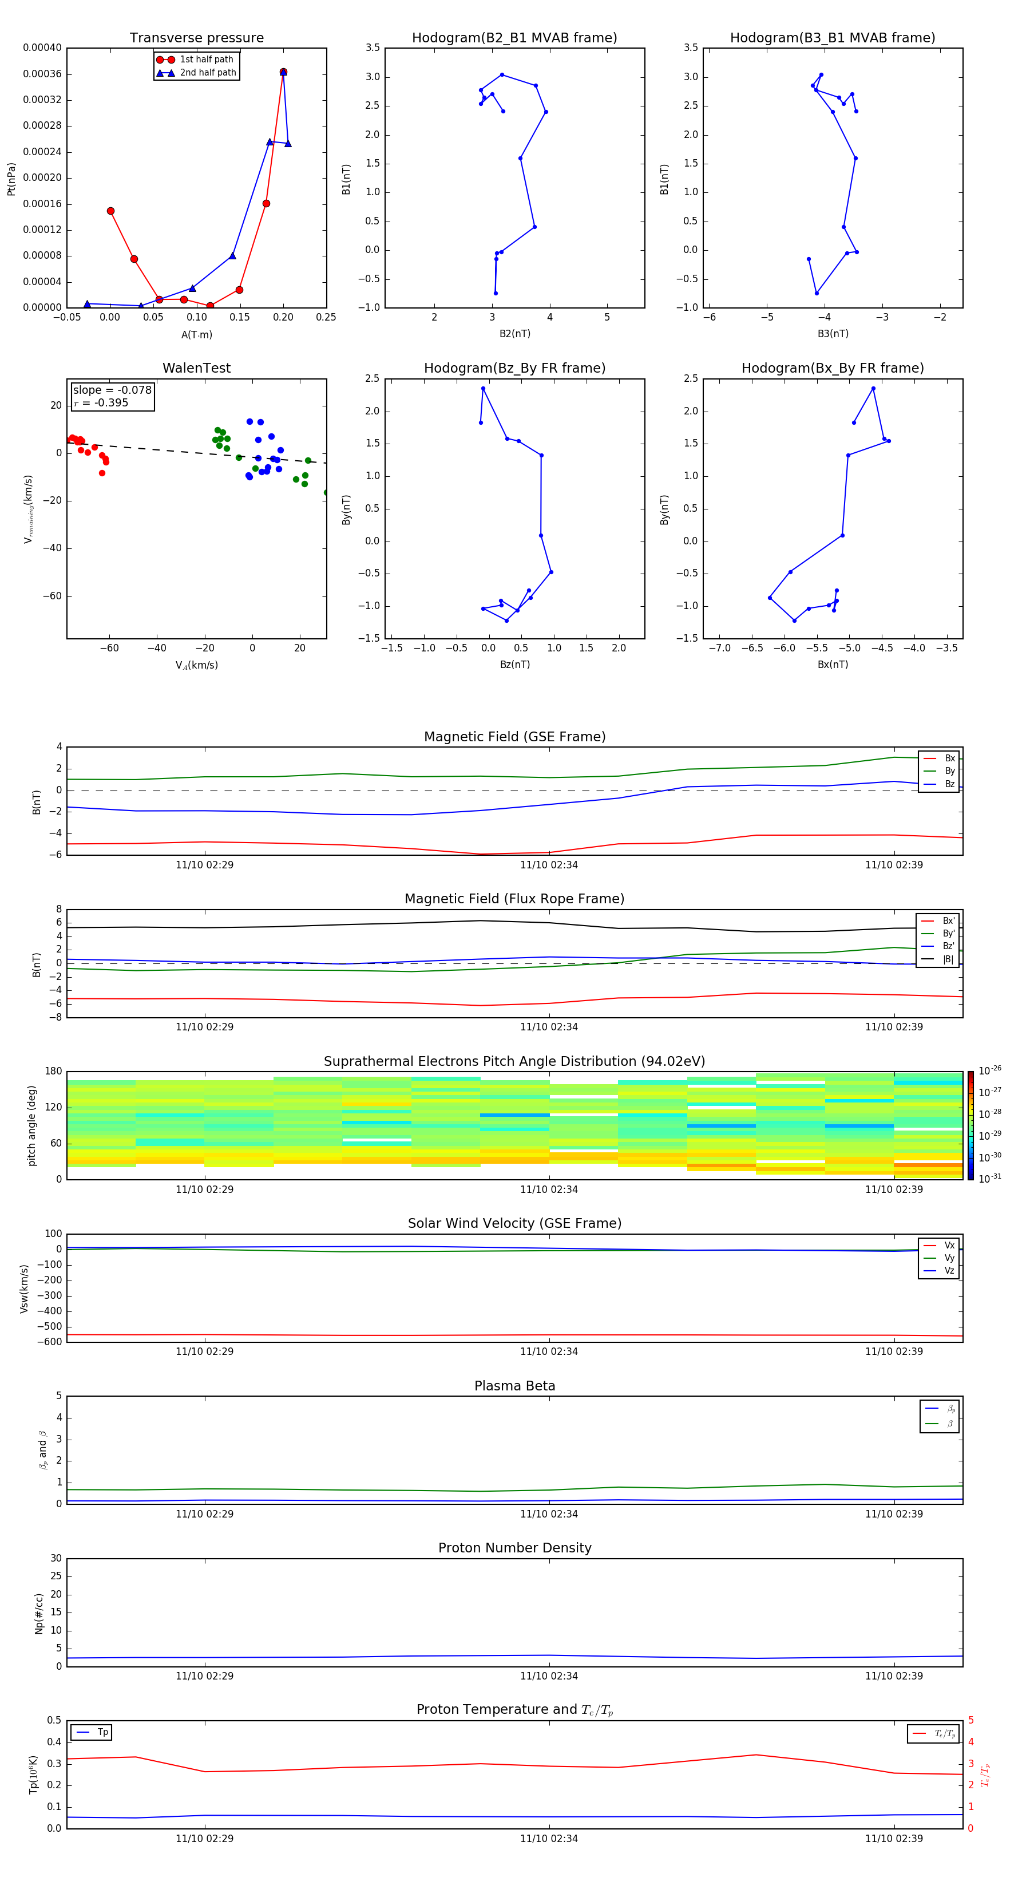Viewport: 1030px width, 1889px height.
Task: Click the "Np(#/cc)" axis label
Action: 39,1613
